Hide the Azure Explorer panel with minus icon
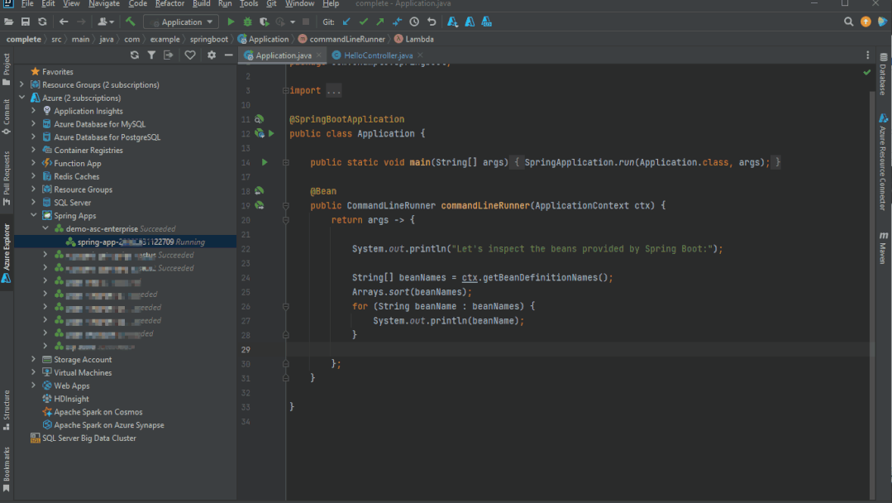This screenshot has width=892, height=503. tap(229, 55)
